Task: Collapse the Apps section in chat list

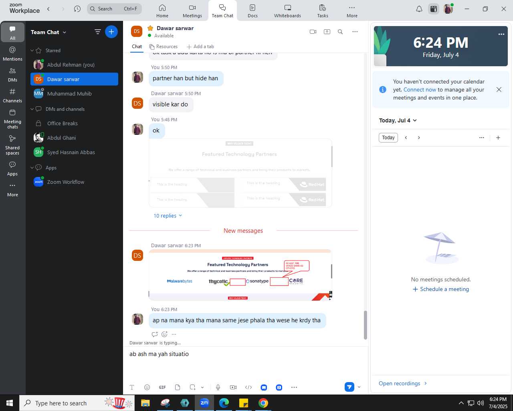Action: [32, 168]
